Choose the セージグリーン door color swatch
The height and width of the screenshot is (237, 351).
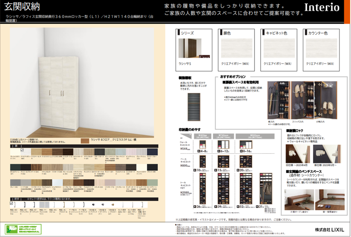[150, 182]
